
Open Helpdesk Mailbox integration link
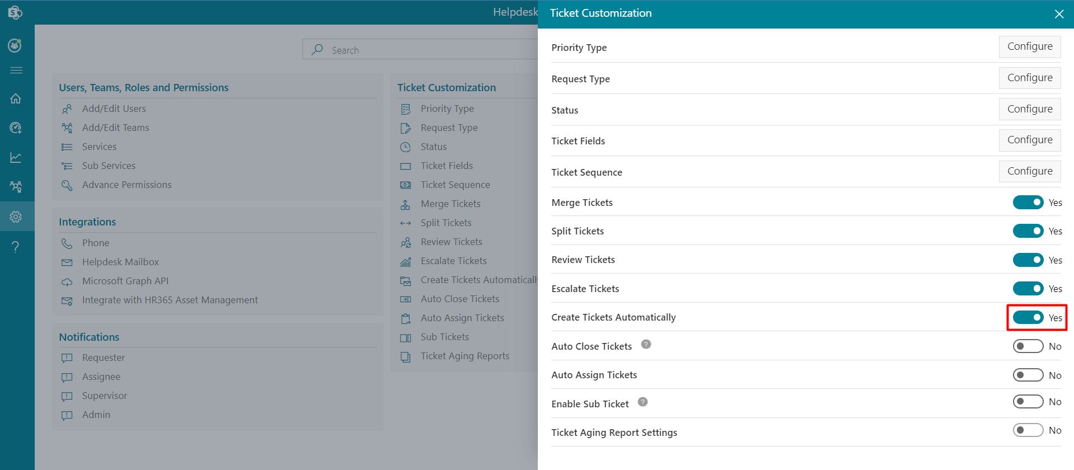click(x=120, y=262)
